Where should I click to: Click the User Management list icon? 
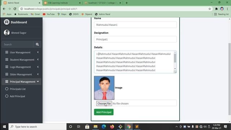[x=6, y=52]
